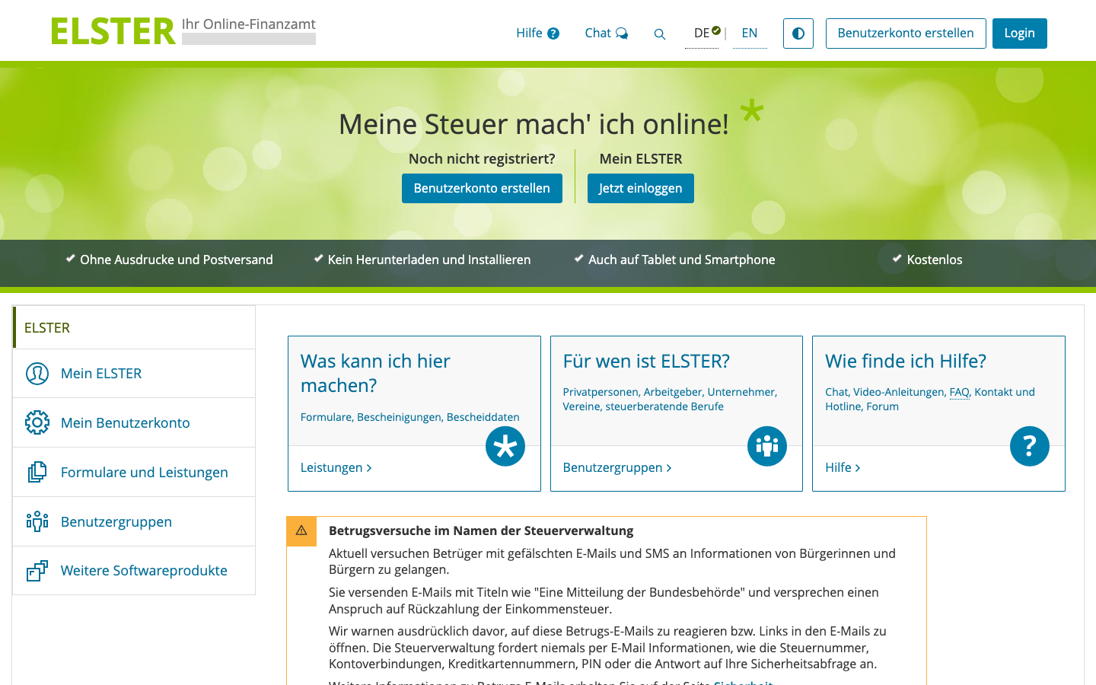Click 'Formulare, Bescheinigungen, Bescheiddaten' text

[x=410, y=417]
